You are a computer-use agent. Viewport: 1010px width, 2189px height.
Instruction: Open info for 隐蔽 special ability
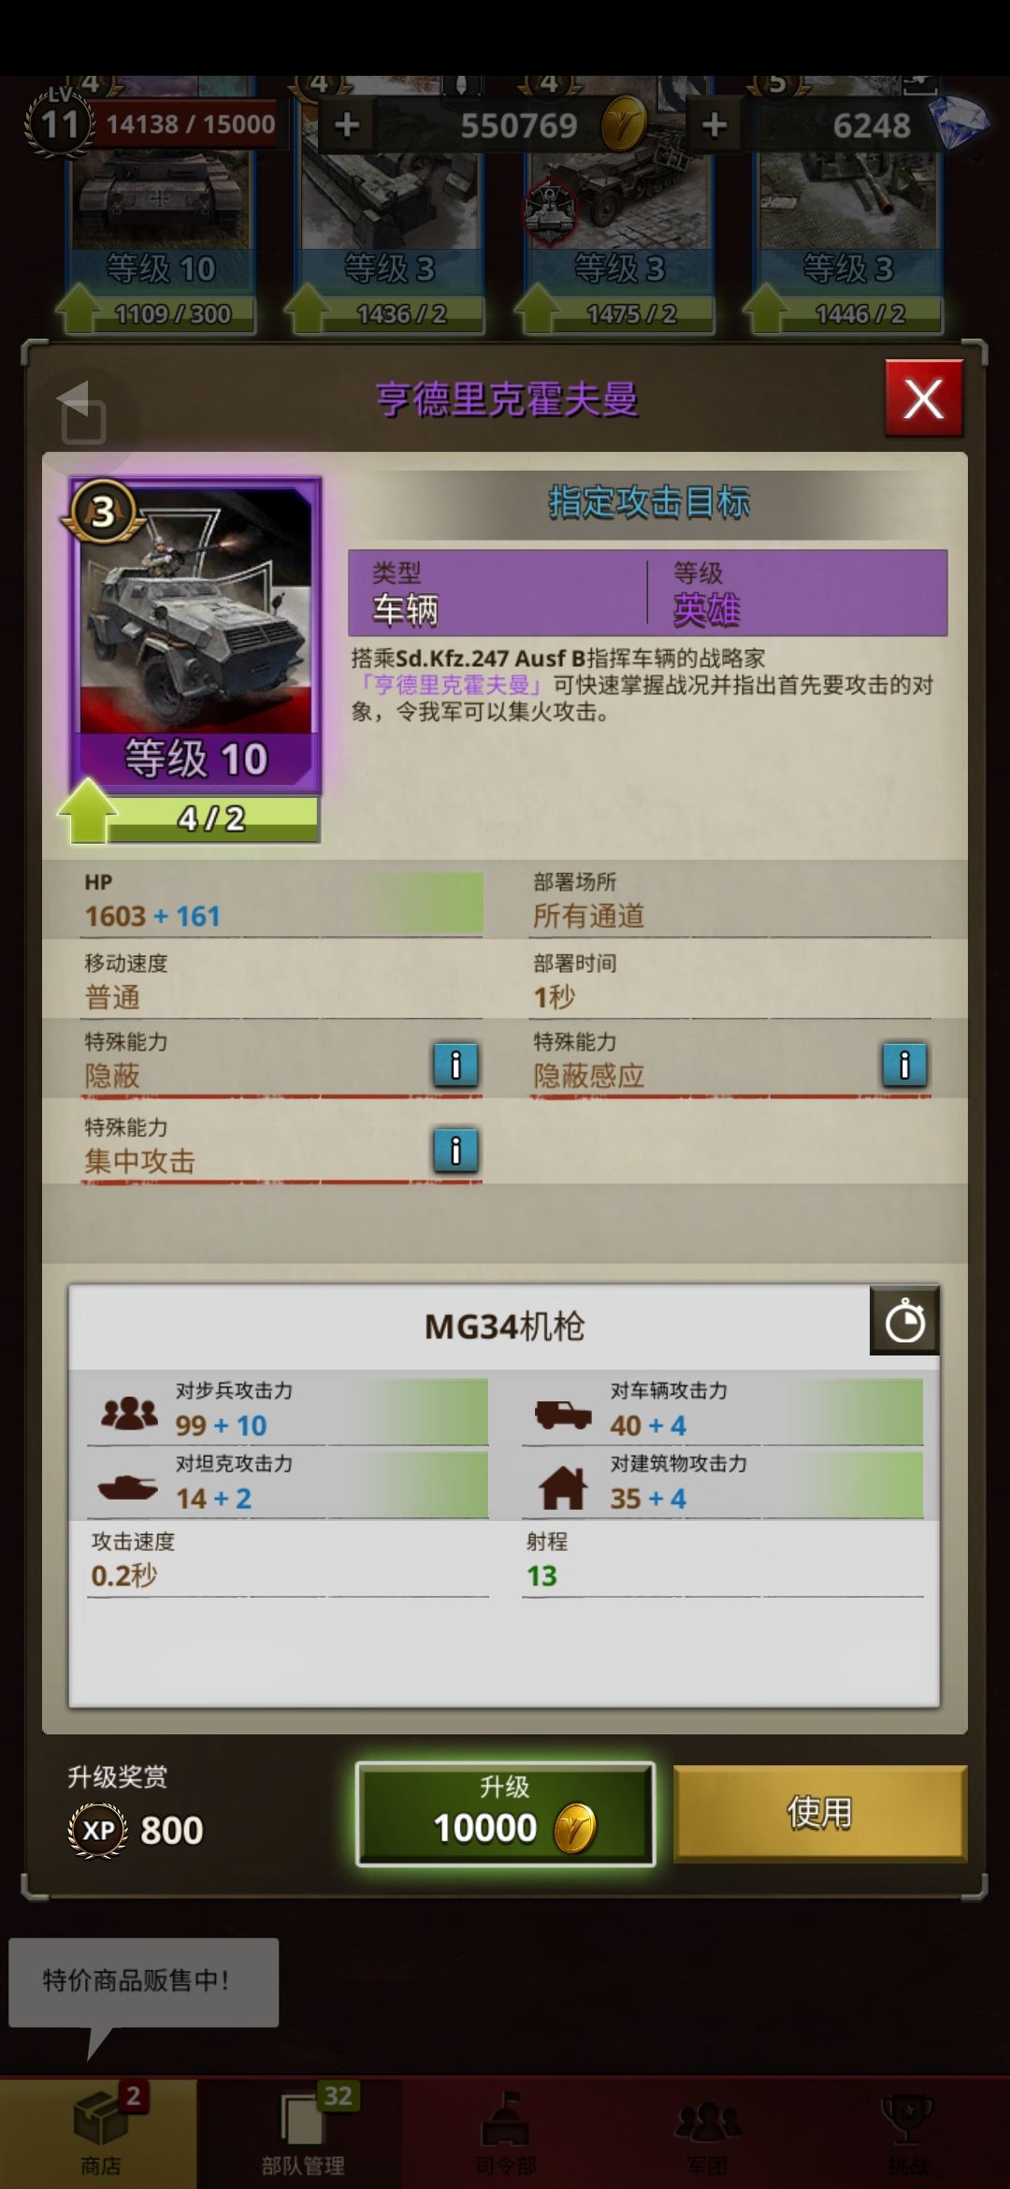455,1065
